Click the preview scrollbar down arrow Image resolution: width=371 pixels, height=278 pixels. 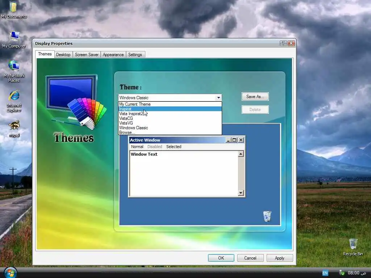pos(241,193)
